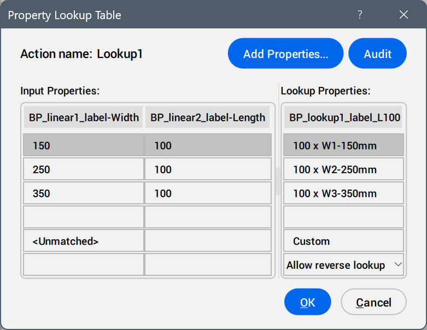Click the <Unmatched> input cell
This screenshot has height=330, width=427.
click(83, 241)
